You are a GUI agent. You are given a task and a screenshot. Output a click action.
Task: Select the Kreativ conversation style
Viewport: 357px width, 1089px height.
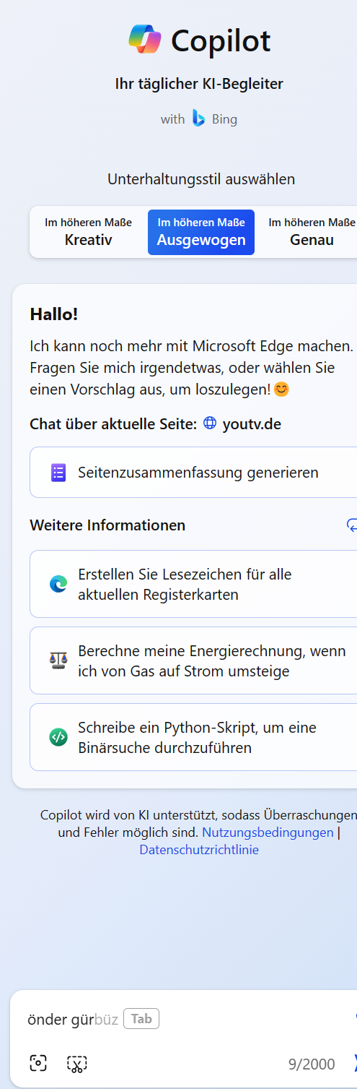(89, 231)
